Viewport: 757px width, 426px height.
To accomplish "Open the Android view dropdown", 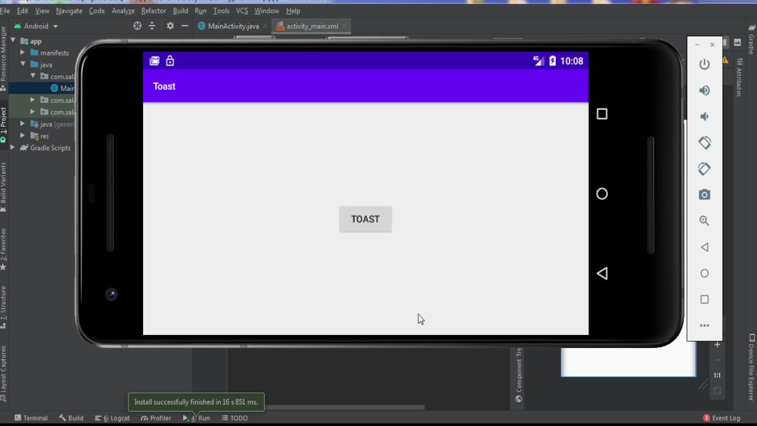I will coord(35,26).
